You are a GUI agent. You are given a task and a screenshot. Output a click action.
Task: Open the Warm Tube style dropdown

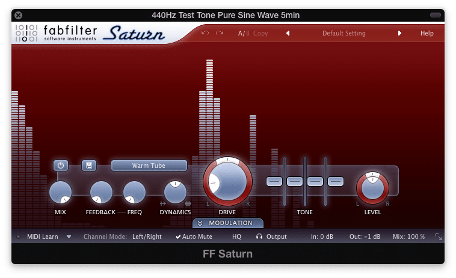(149, 165)
